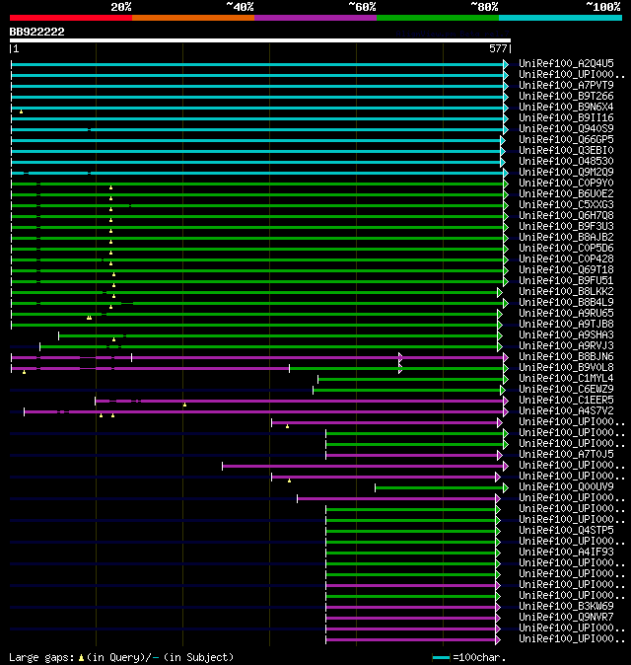This screenshot has height=665, width=631.
Task: Click the UniRef100_Q9M2Q9 label
Action: [x=566, y=173]
